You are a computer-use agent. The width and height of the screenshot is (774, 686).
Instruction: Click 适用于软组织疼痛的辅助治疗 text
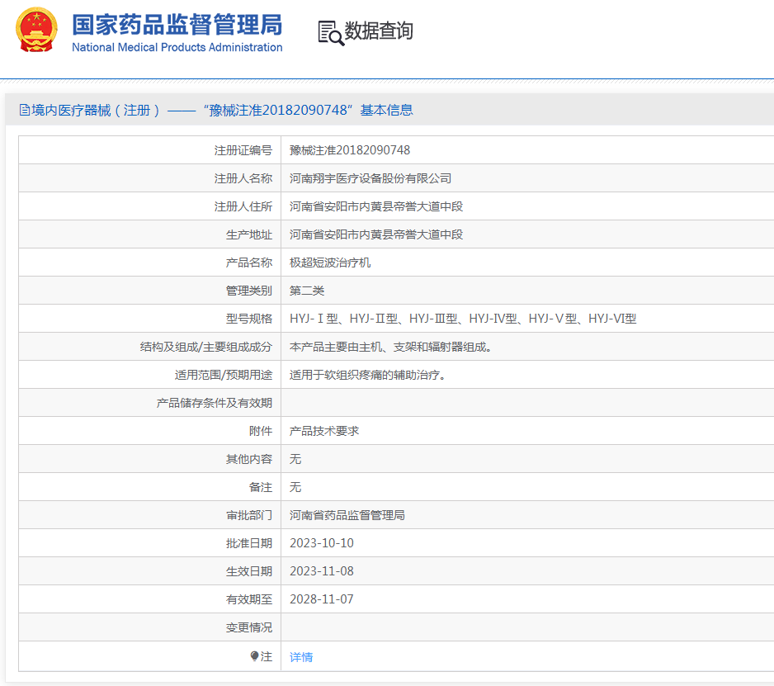[x=368, y=376]
